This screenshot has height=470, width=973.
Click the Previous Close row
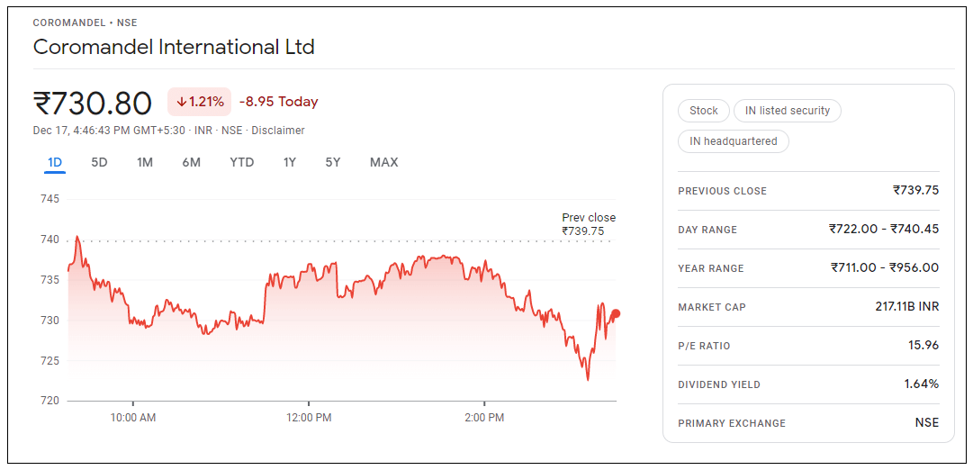(807, 191)
